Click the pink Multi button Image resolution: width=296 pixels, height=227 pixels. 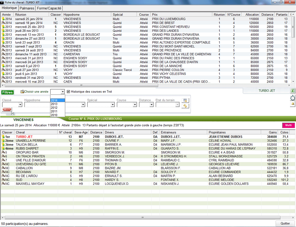click(x=288, y=125)
